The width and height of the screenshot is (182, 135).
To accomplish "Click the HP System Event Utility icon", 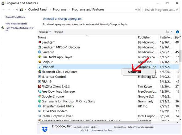I will [x=40, y=106].
